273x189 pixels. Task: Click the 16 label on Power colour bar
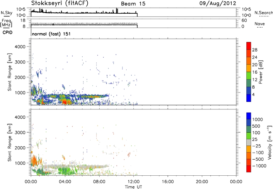(255, 72)
